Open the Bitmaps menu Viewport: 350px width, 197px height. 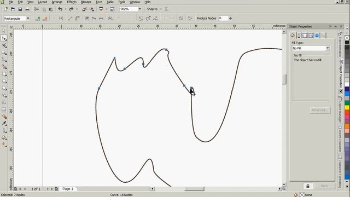click(86, 2)
